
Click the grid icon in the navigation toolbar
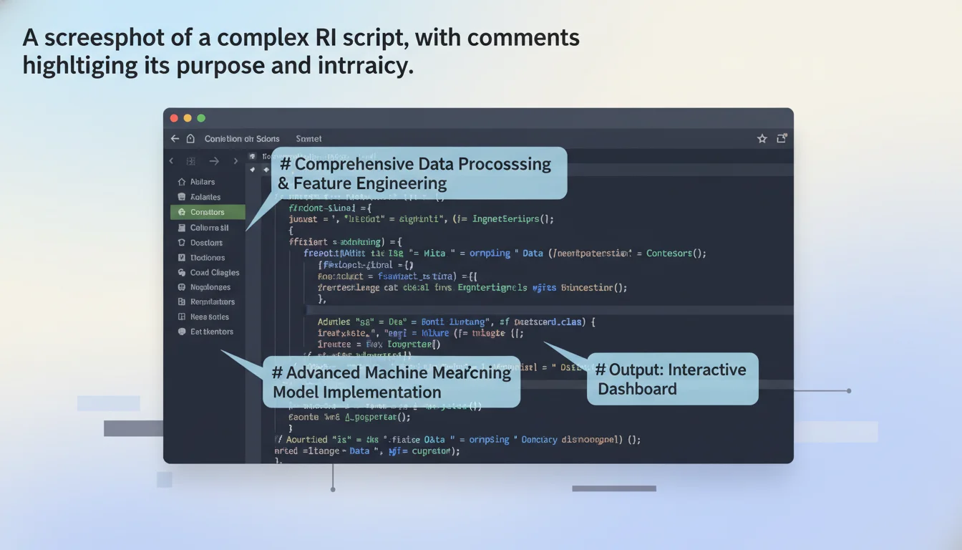[190, 160]
